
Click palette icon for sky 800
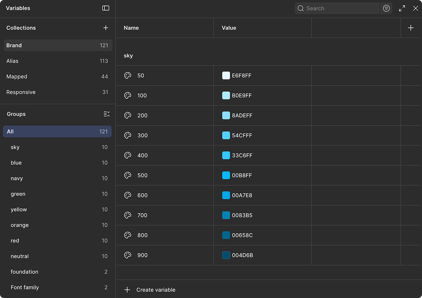(128, 235)
